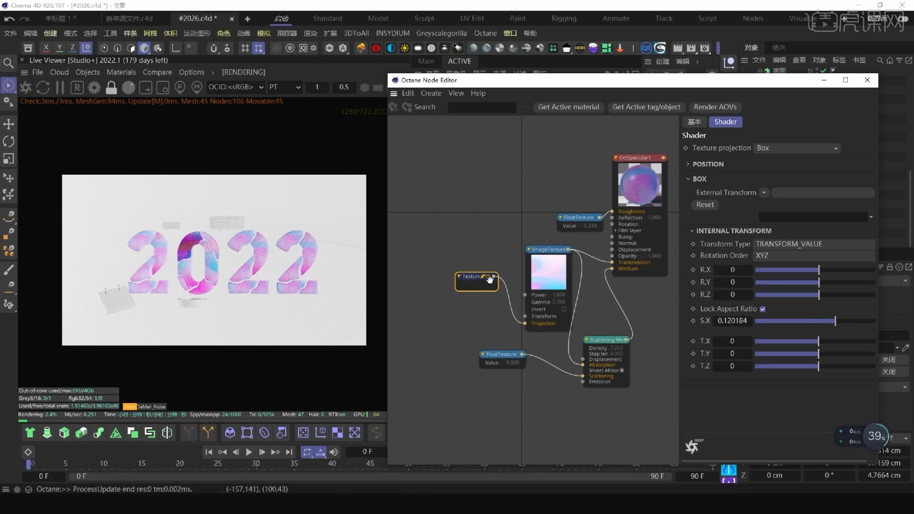The image size is (914, 514).
Task: Click Get Active material button
Action: coord(568,107)
